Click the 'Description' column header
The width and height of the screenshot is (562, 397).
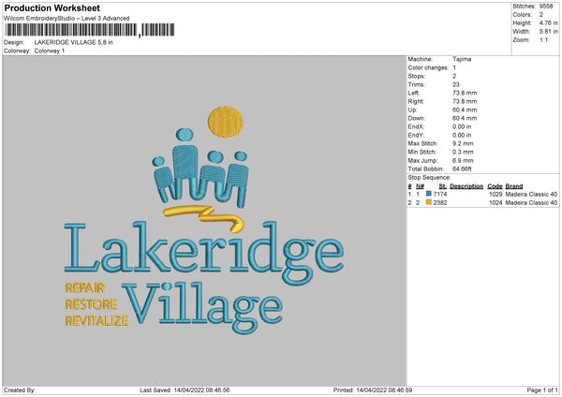[466, 186]
